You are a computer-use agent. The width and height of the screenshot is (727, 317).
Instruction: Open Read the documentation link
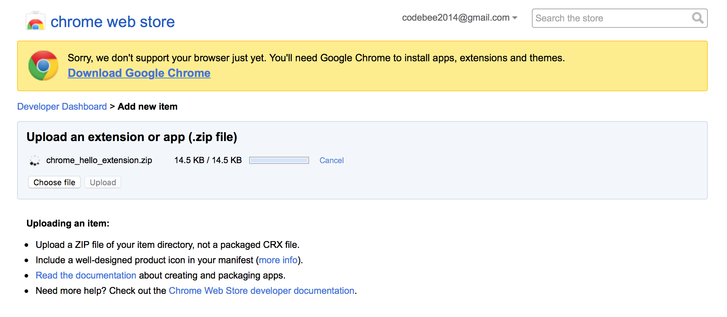point(86,276)
